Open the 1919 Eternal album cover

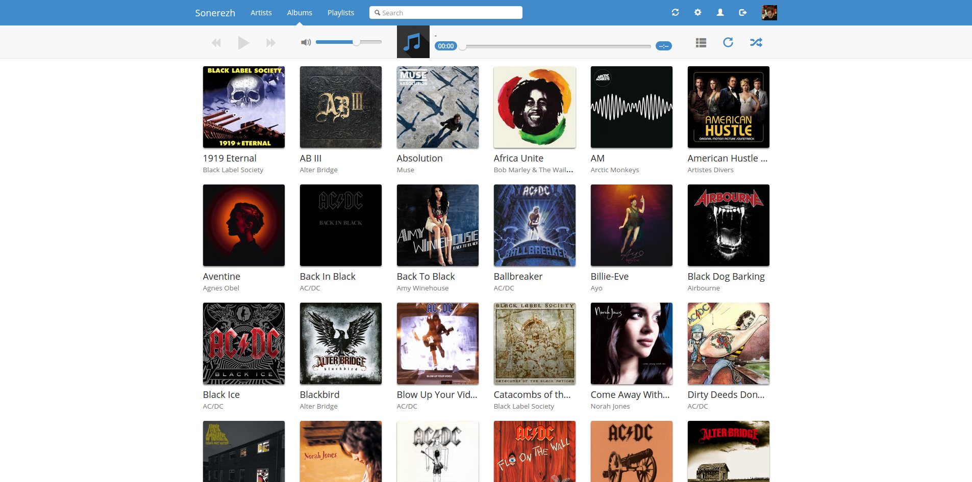244,107
